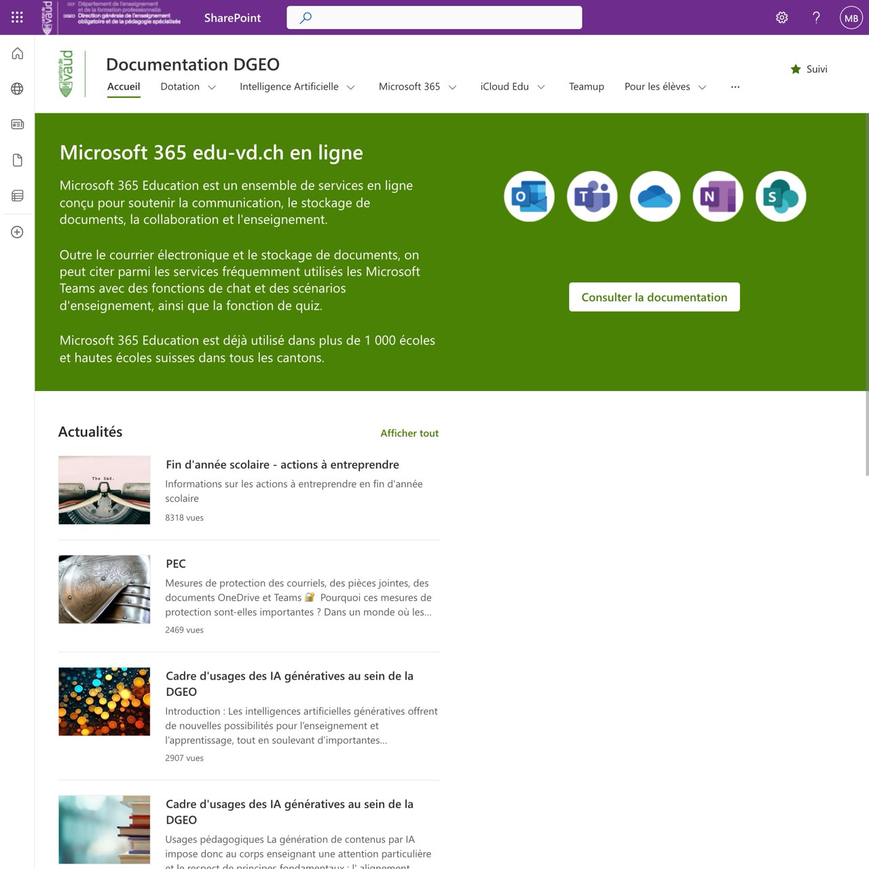The height and width of the screenshot is (869, 869).
Task: Click Consulter la documentation button
Action: pos(654,297)
